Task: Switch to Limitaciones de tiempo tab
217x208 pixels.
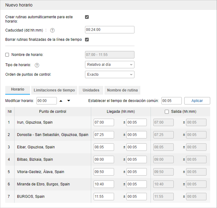Action: pos(54,90)
